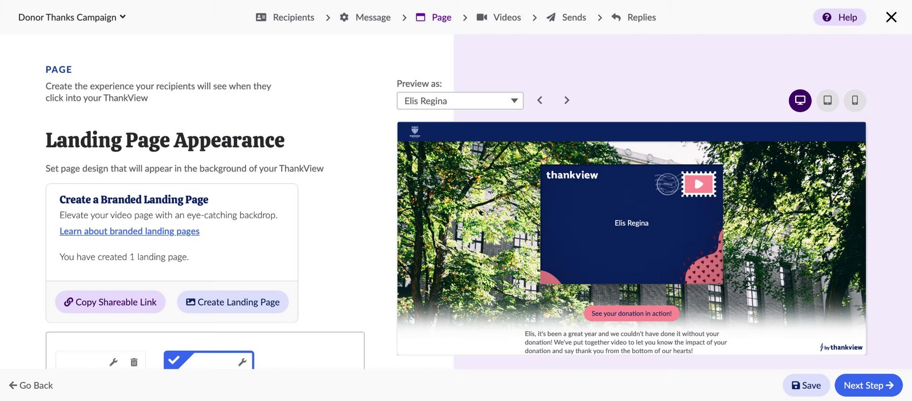The height and width of the screenshot is (401, 912).
Task: Click Create Landing Page button
Action: (233, 302)
